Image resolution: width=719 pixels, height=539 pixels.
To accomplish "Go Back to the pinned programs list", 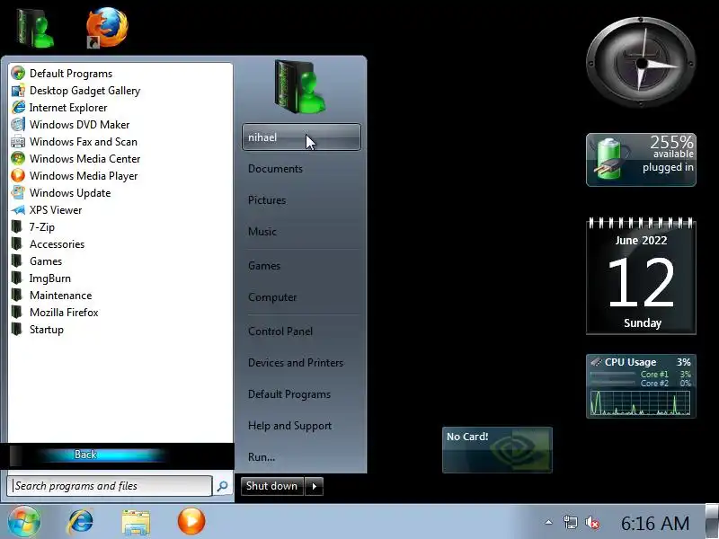I will 86,455.
